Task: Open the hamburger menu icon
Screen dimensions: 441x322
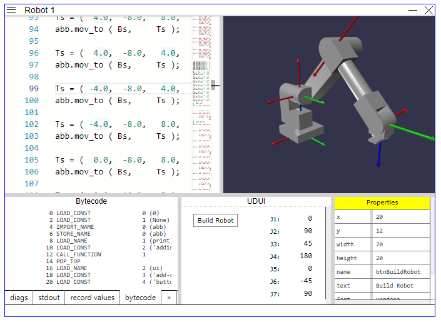Action: [11, 10]
